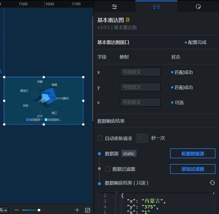This screenshot has width=219, height=214.
Task: Open the configuration settings tab
Action: [x=114, y=7]
